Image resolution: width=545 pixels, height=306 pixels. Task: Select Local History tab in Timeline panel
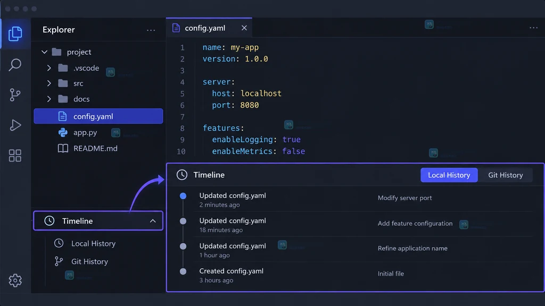pos(449,175)
